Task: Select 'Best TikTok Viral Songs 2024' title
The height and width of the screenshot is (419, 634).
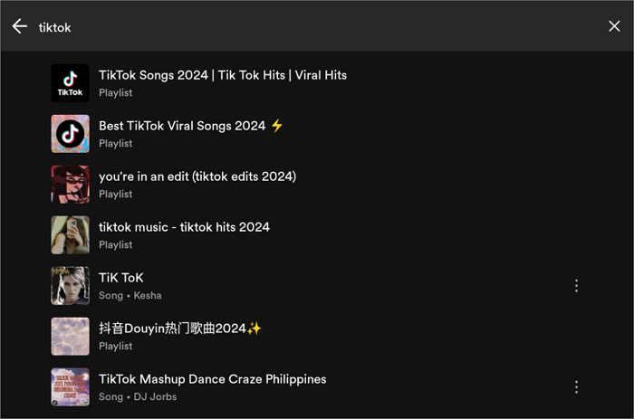Action: [191, 126]
